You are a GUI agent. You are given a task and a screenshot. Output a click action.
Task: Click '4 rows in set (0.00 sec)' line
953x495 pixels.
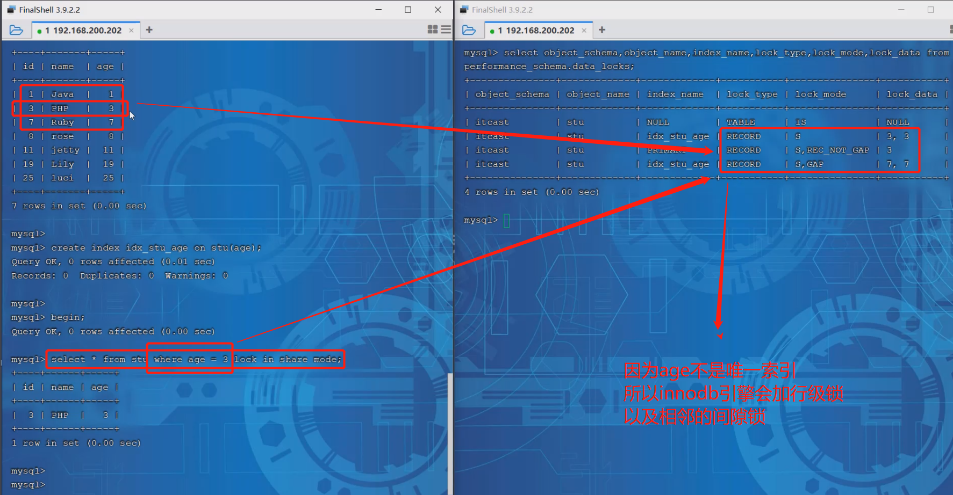pyautogui.click(x=532, y=192)
